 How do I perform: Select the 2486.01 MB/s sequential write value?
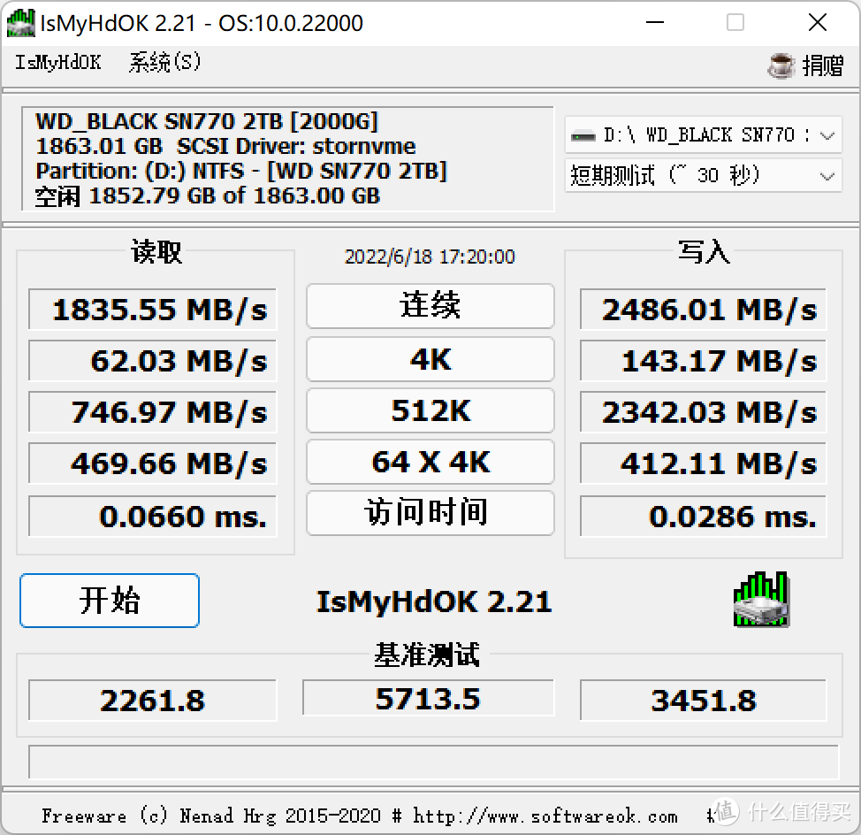(x=703, y=310)
